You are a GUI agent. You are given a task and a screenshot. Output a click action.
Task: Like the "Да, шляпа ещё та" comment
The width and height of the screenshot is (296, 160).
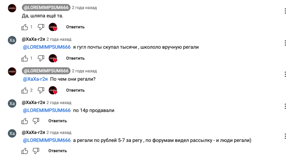[x=24, y=27]
